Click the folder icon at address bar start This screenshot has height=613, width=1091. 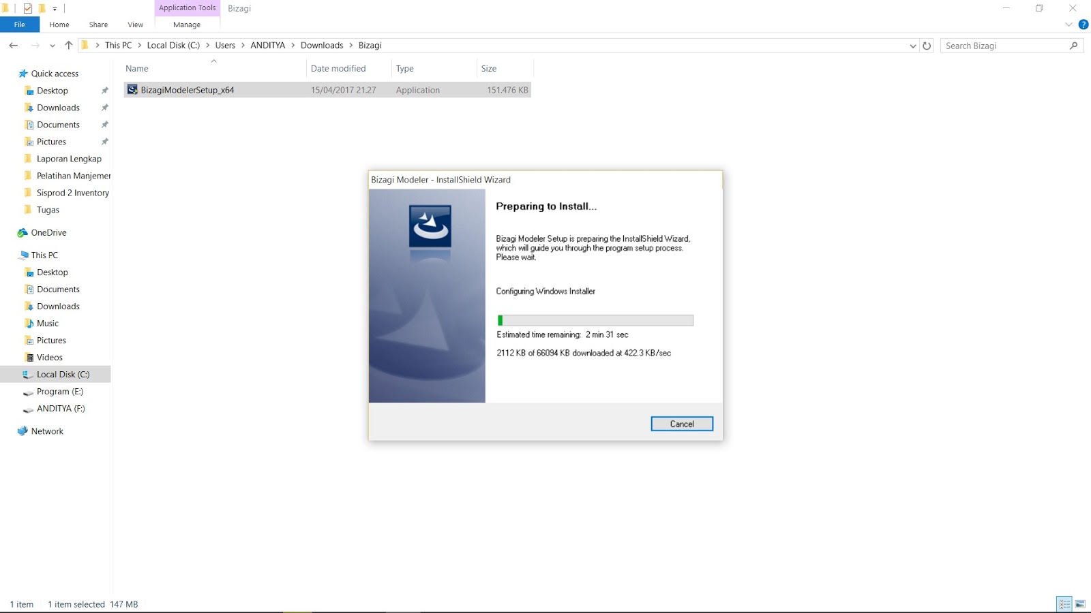coord(85,46)
